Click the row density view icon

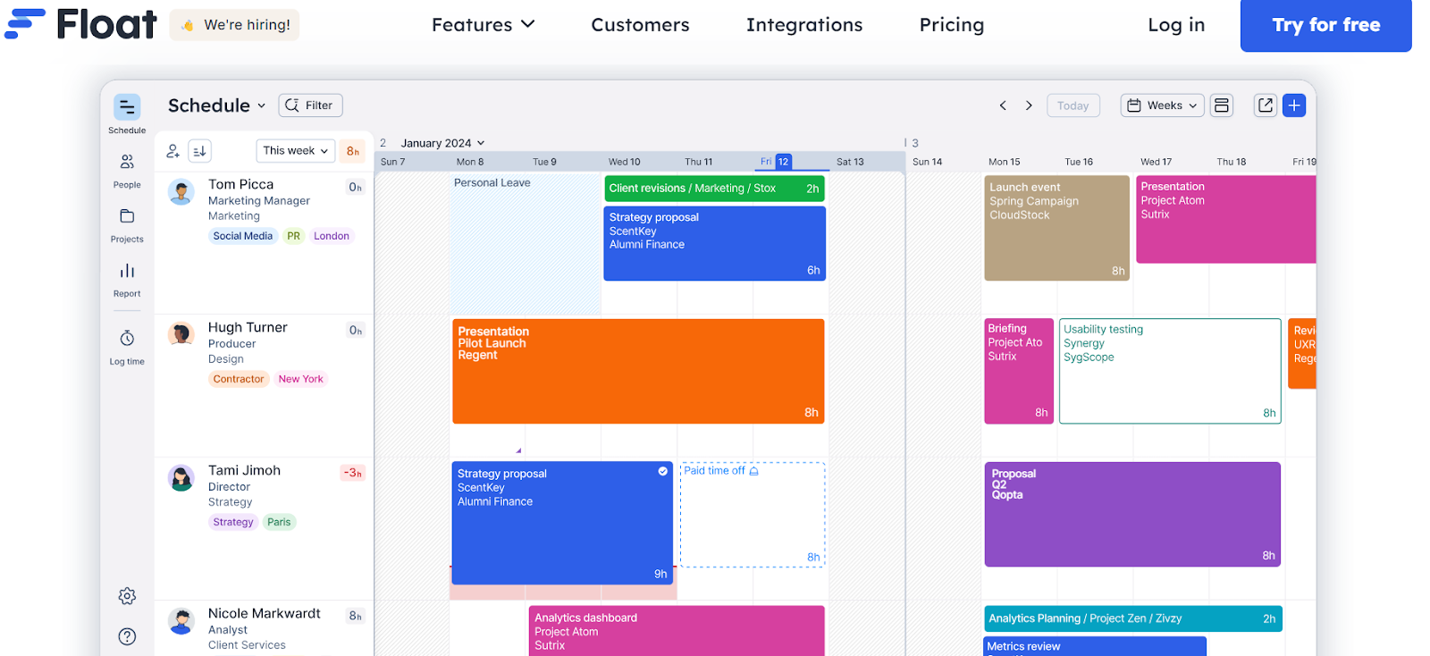click(1222, 105)
